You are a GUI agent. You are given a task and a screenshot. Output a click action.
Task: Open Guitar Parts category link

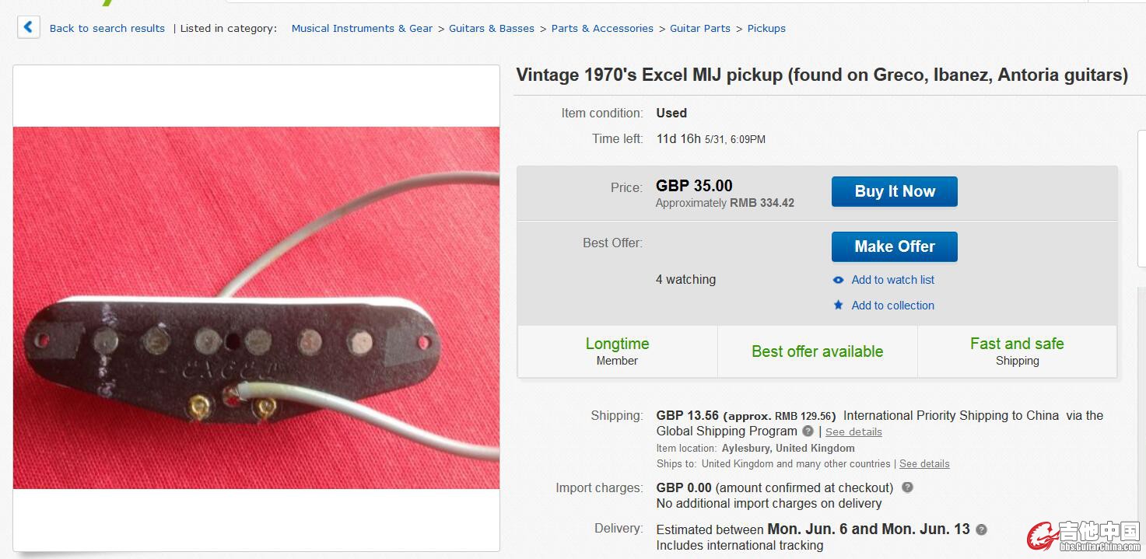point(700,29)
